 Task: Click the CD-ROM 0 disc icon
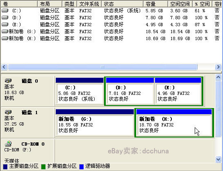(8, 144)
